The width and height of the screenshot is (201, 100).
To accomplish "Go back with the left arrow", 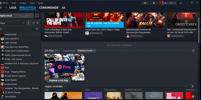I will (x=1, y=8).
